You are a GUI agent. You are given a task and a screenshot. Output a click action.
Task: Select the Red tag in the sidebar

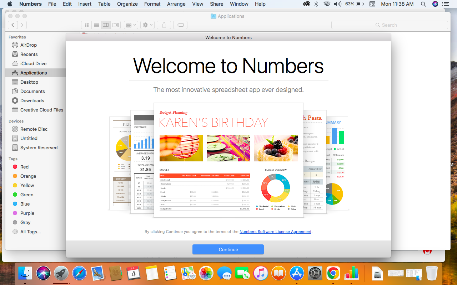coord(24,167)
